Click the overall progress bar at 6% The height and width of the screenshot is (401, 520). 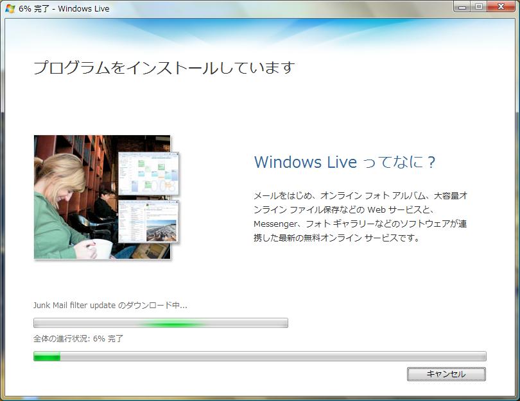259,356
